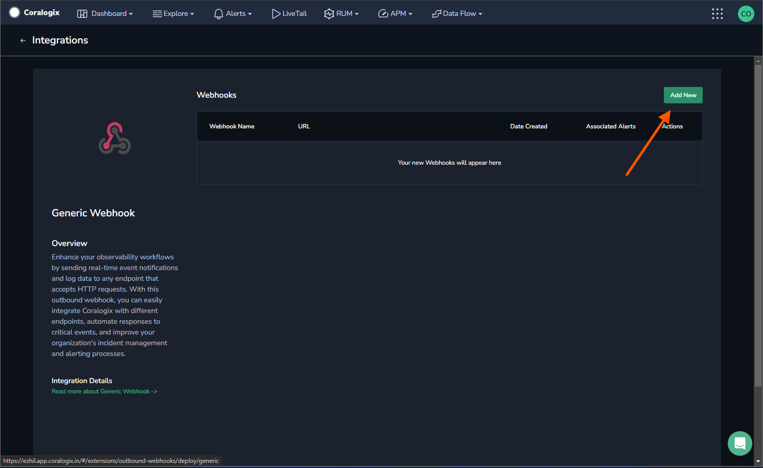Click the Actions column header

tap(672, 126)
